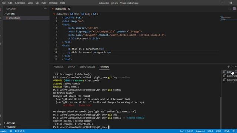Image resolution: width=237 pixels, height=133 pixels.
Task: Click 'On branch master' terminal output
Action: coord(63,93)
